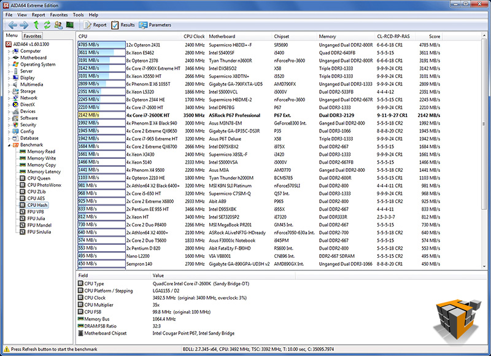Screen dimensions: 491x356
Task: Click the warning icon in status bar
Action: [7, 349]
